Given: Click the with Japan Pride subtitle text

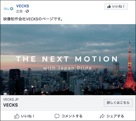Looking at the screenshot, I should pyautogui.click(x=67, y=68).
